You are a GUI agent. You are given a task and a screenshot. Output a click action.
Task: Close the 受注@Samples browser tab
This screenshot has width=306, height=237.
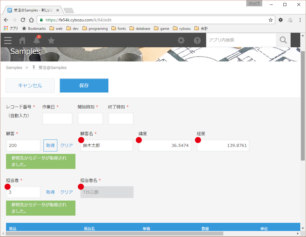(x=58, y=10)
